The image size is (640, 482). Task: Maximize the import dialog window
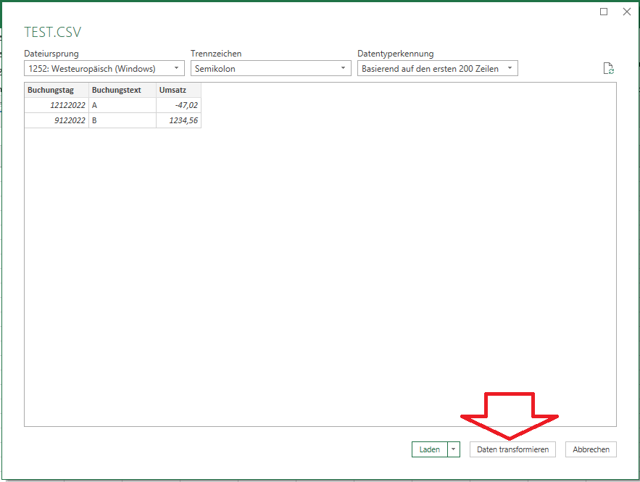pyautogui.click(x=604, y=12)
